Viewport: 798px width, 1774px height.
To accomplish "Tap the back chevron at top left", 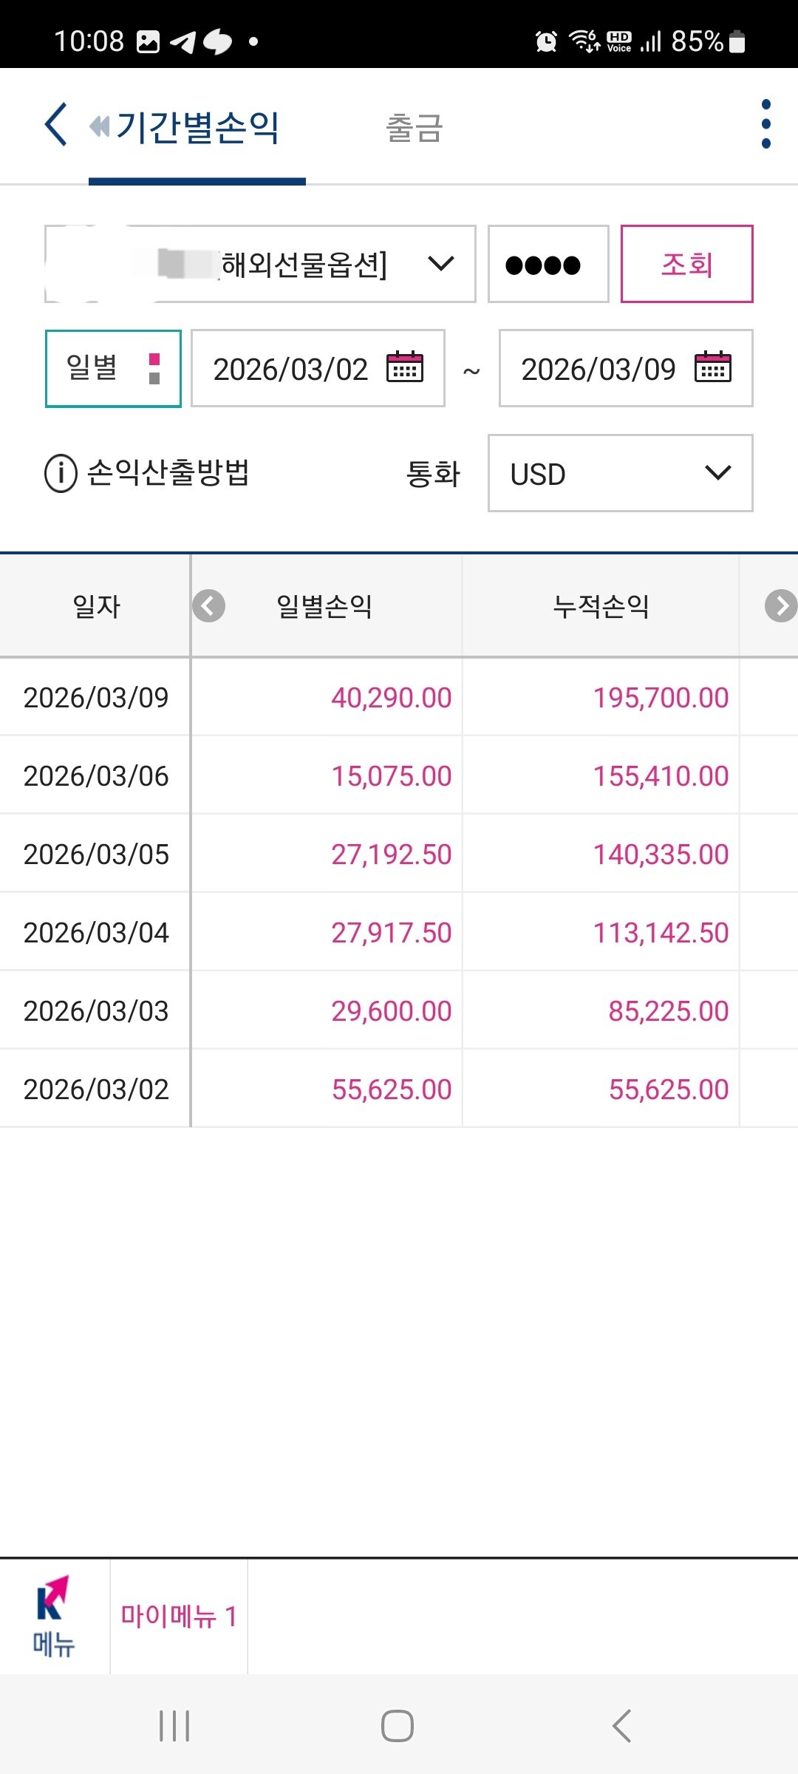I will (56, 124).
